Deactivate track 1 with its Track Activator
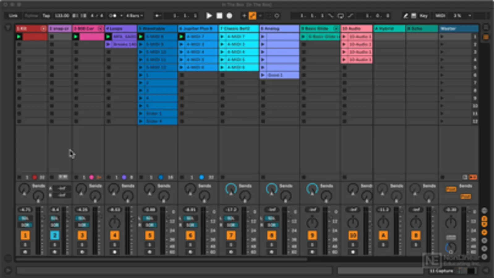494x278 pixels. click(25, 236)
